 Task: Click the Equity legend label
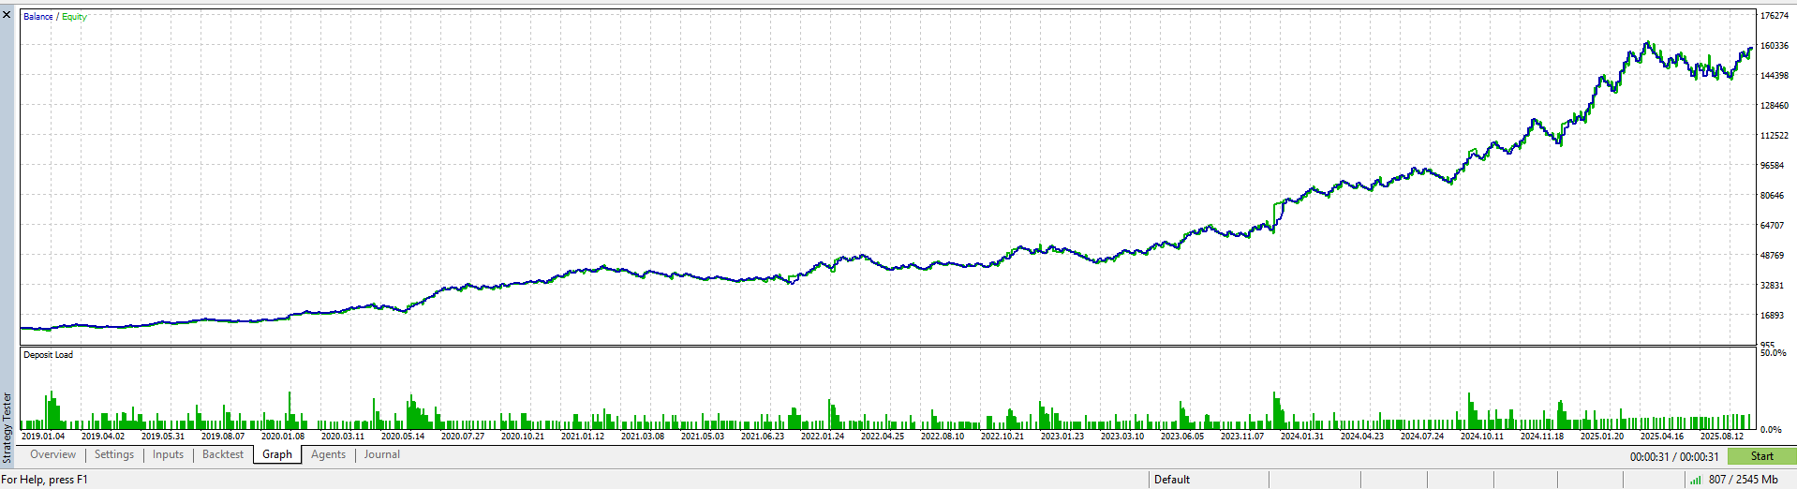[x=74, y=17]
